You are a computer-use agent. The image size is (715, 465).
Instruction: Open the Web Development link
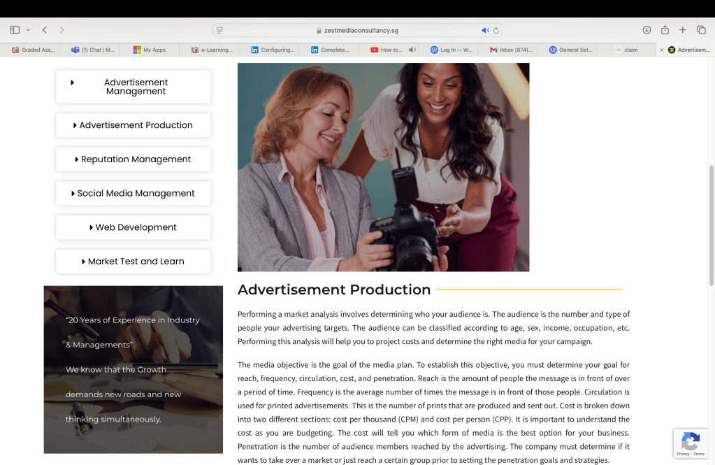click(x=133, y=227)
